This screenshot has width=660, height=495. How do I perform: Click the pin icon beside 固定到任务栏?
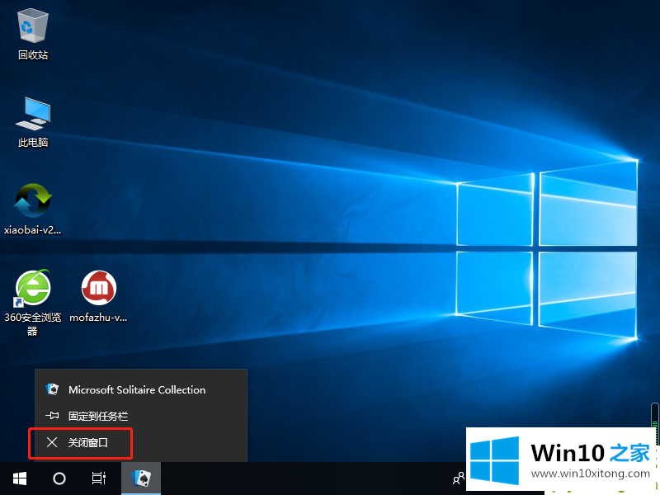point(52,417)
